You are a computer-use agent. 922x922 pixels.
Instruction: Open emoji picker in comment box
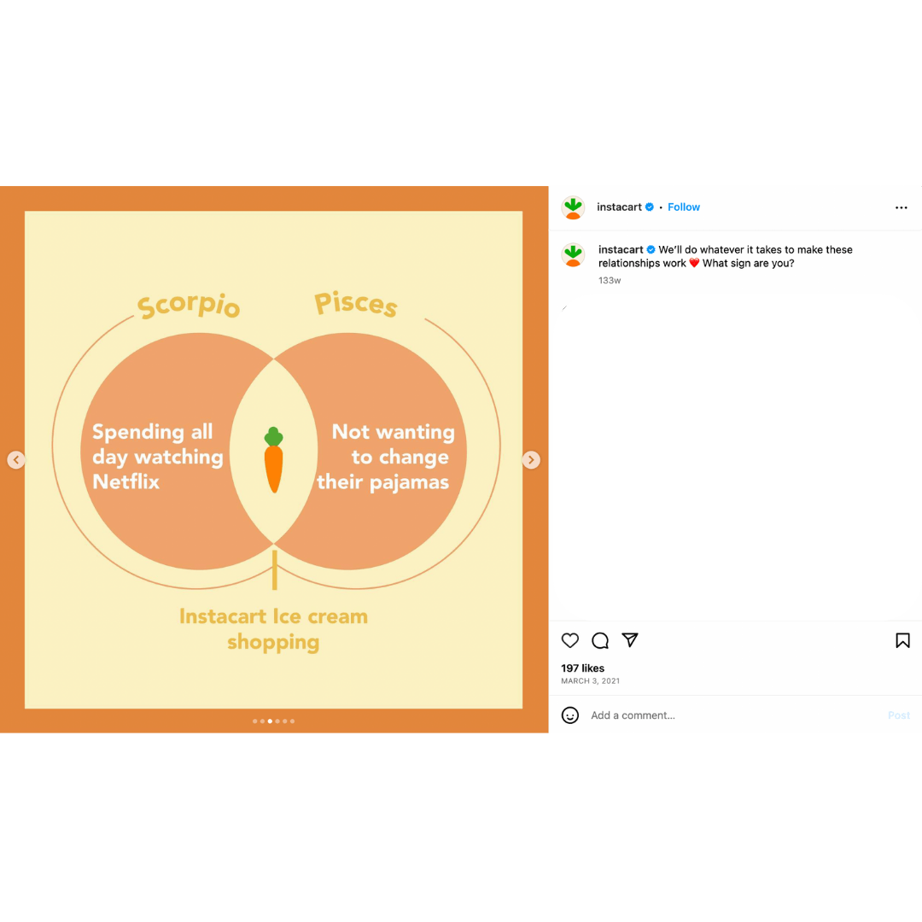[569, 715]
